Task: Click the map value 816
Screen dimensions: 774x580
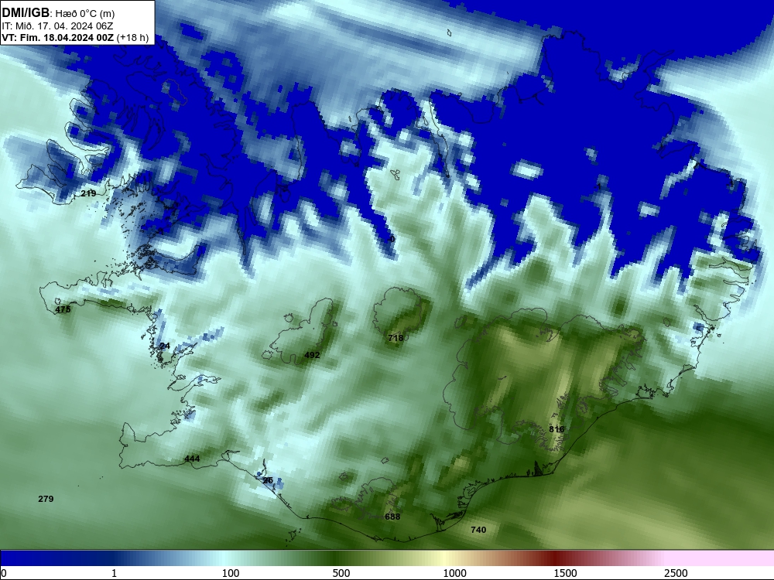Action: click(x=557, y=429)
